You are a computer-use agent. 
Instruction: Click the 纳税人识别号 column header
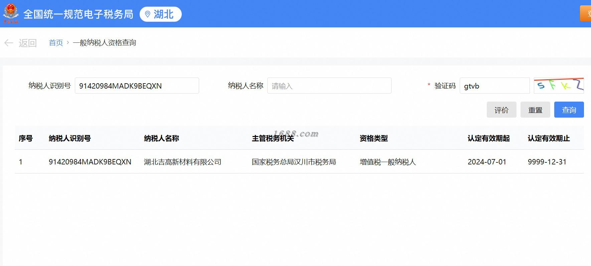click(x=70, y=138)
